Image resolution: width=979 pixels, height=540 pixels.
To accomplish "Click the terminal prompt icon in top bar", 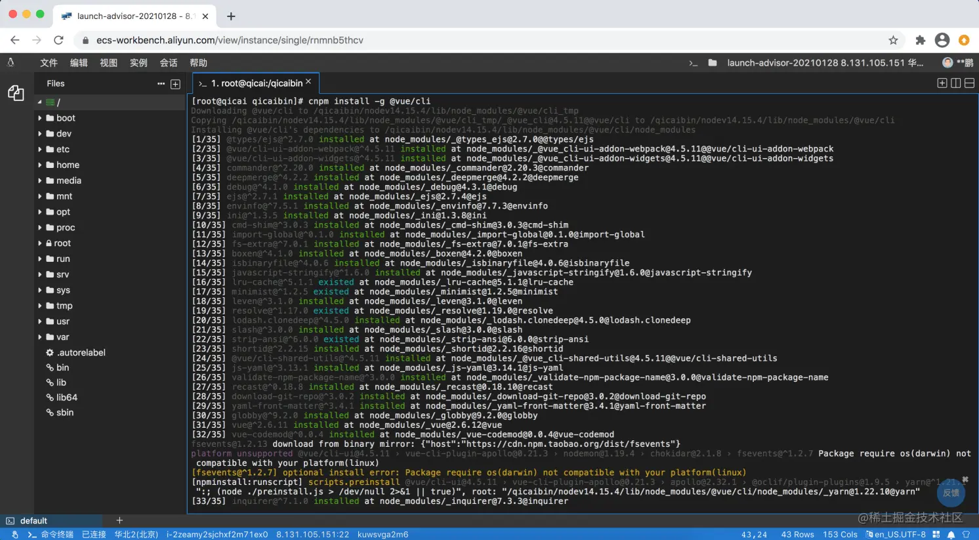I will click(x=693, y=63).
